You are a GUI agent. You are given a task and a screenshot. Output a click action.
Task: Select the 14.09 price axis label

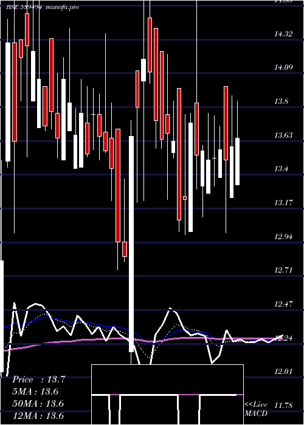283,67
